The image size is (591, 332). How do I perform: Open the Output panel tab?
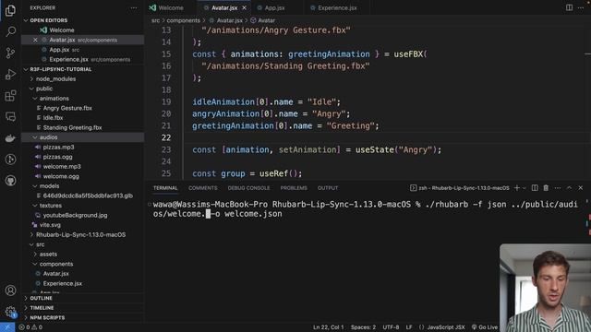tap(328, 188)
